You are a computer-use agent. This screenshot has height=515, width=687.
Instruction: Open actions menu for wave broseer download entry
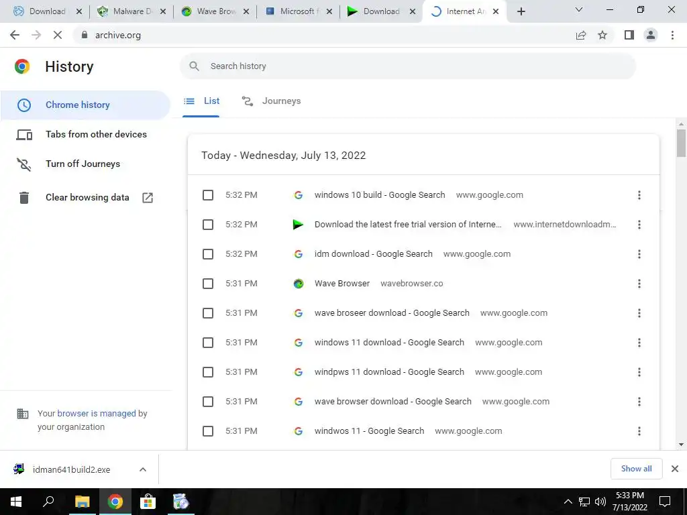pyautogui.click(x=639, y=313)
